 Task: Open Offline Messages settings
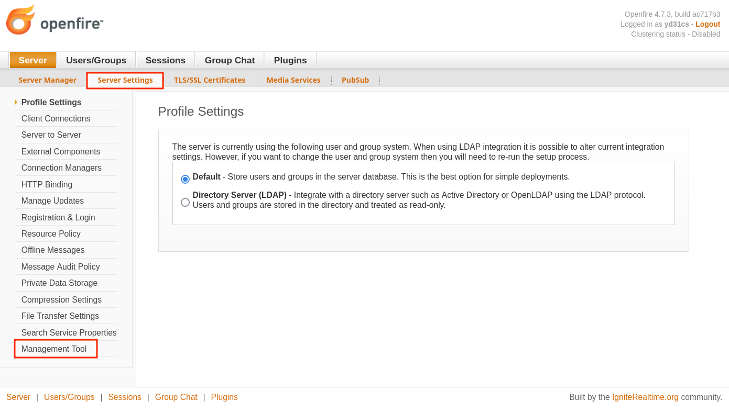(x=53, y=250)
